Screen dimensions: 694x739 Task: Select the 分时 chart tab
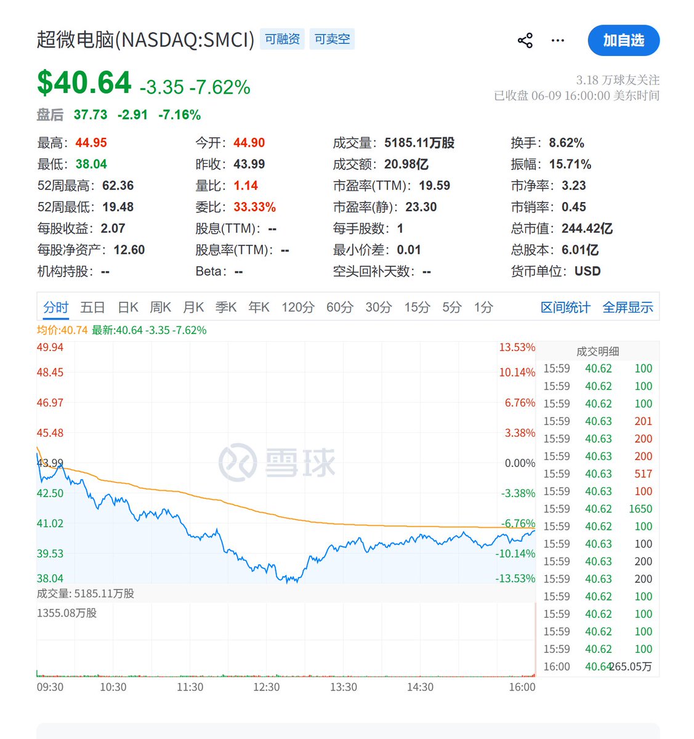55,307
